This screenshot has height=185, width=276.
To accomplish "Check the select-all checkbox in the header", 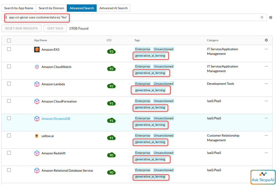I will (x=9, y=40).
